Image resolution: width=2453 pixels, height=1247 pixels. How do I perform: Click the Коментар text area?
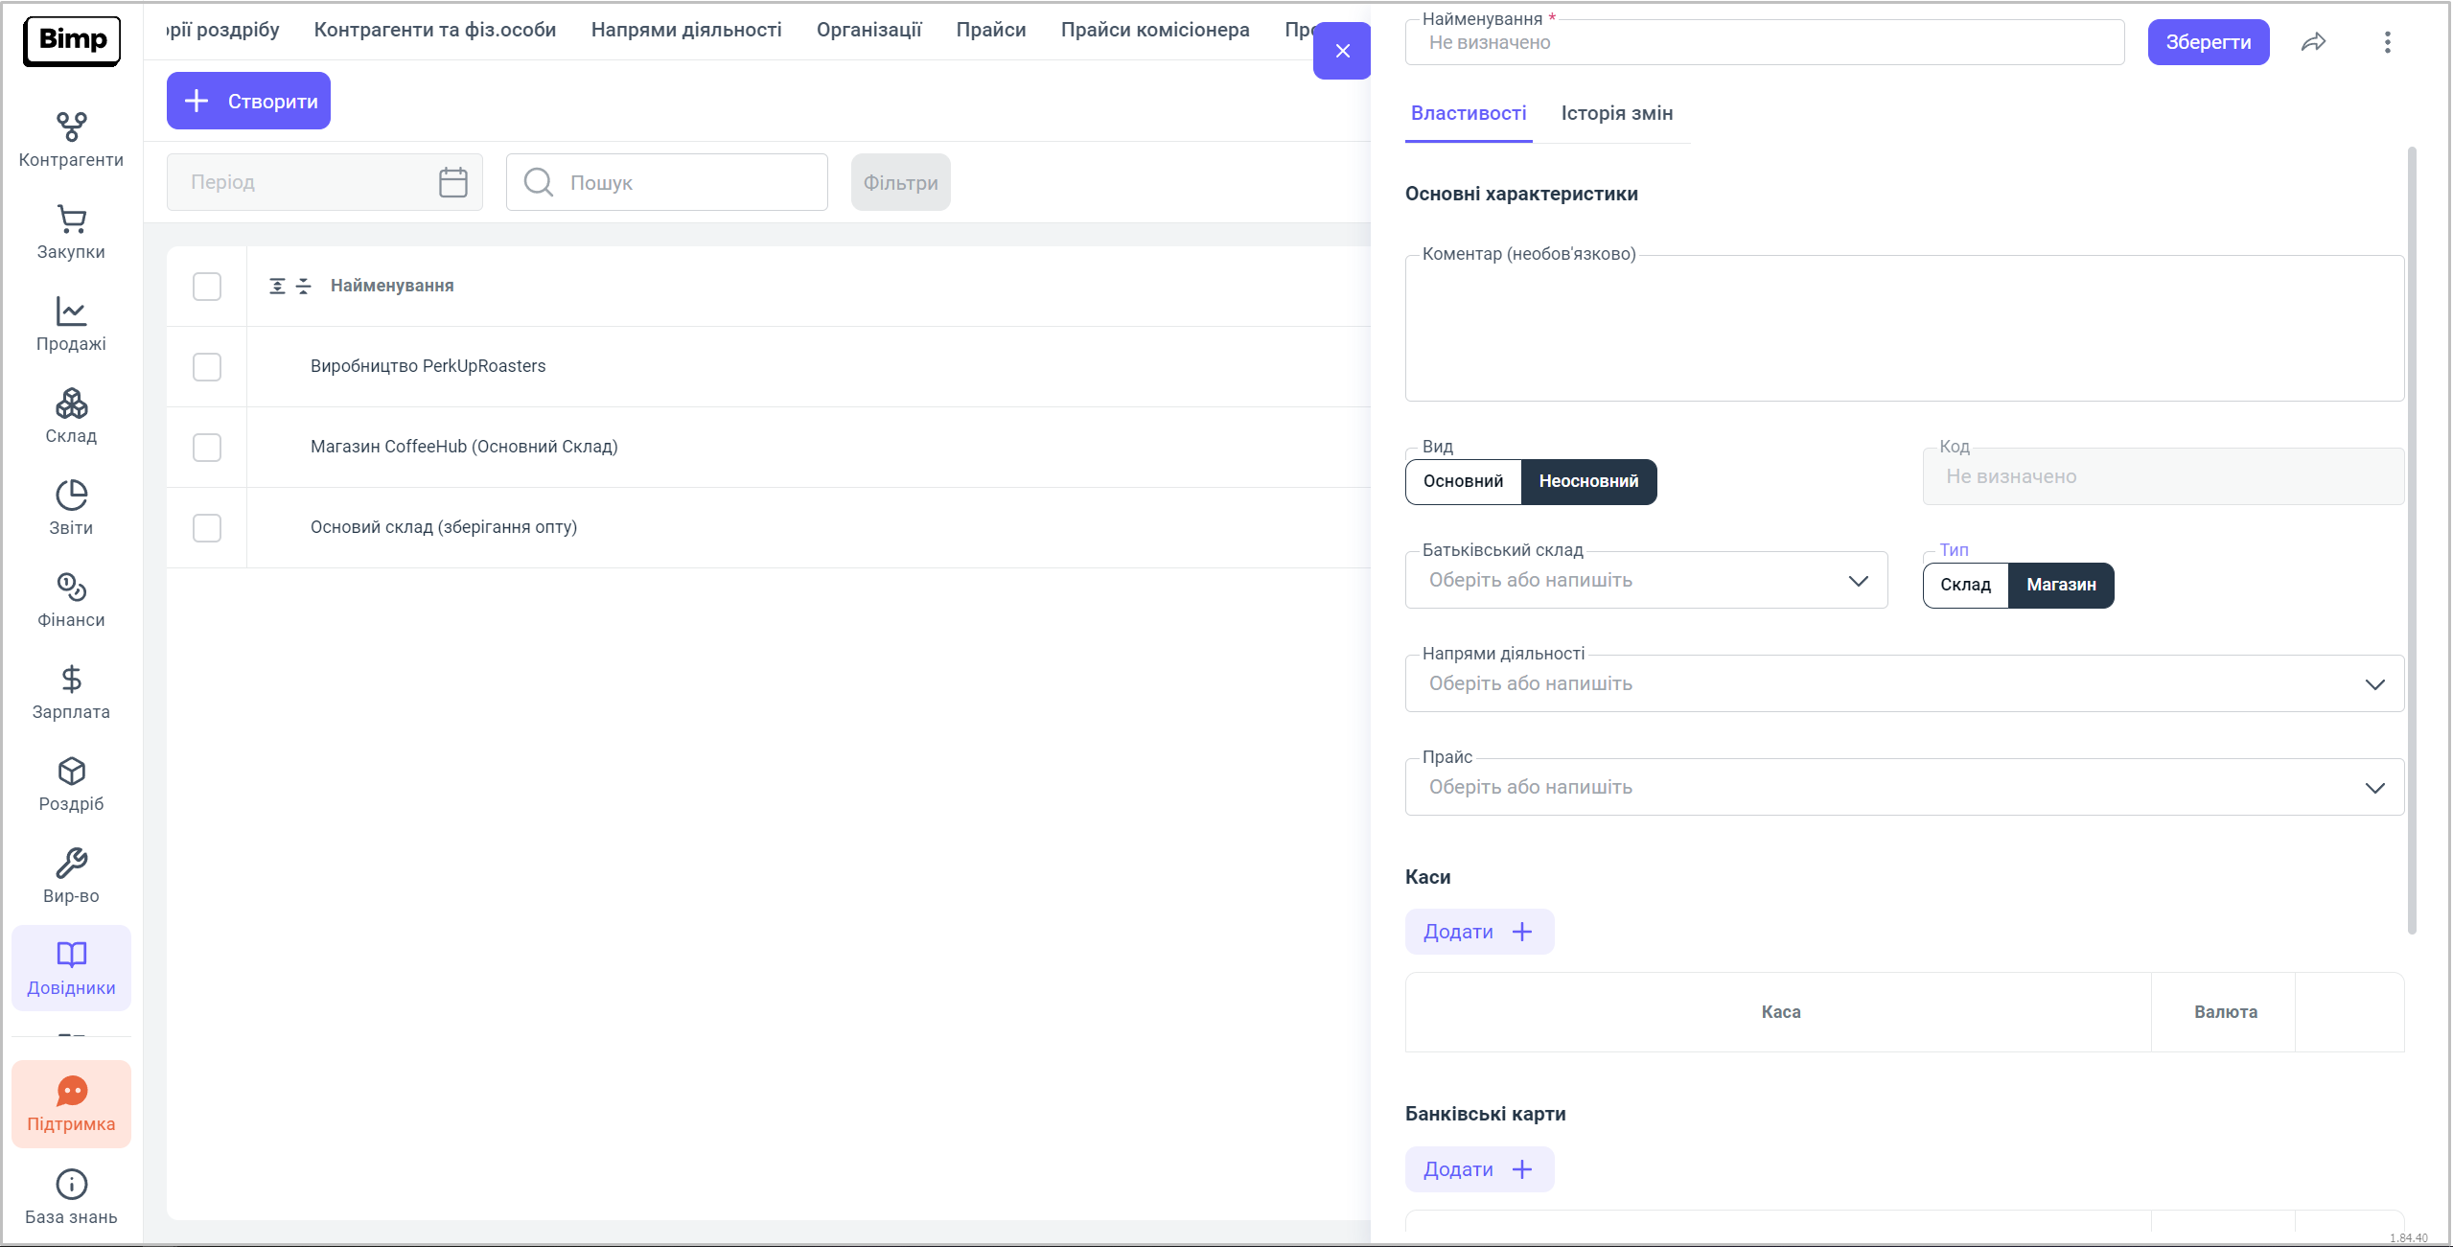(x=1904, y=329)
